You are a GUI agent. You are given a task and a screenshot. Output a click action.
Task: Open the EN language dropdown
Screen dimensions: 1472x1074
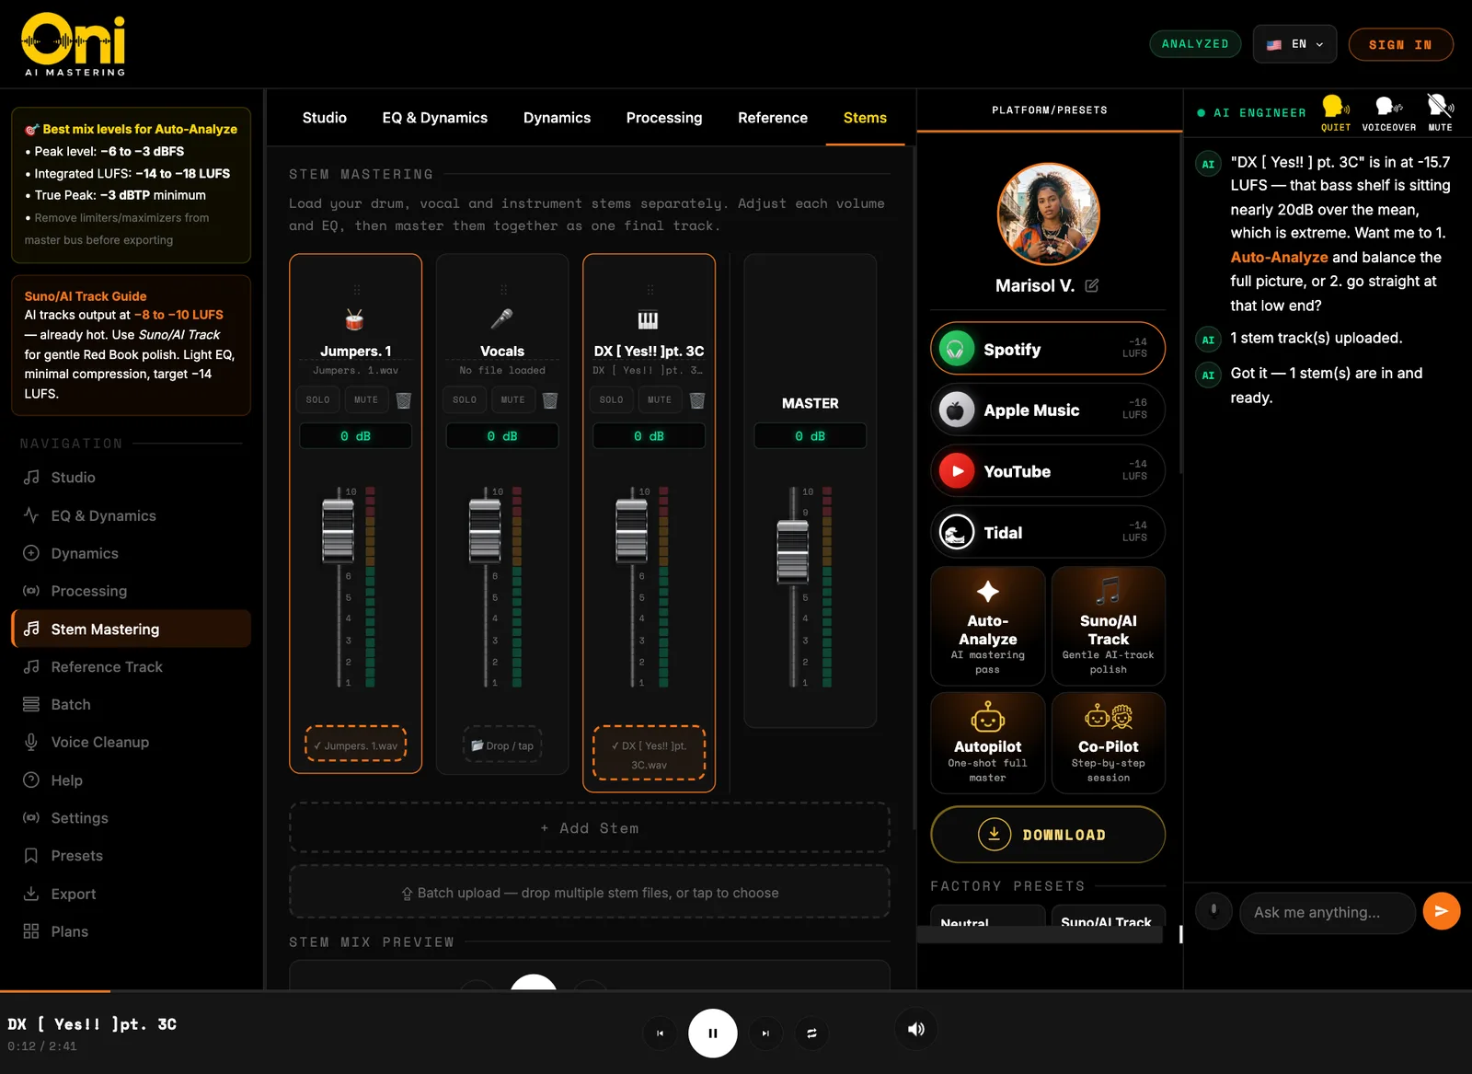1294,44
